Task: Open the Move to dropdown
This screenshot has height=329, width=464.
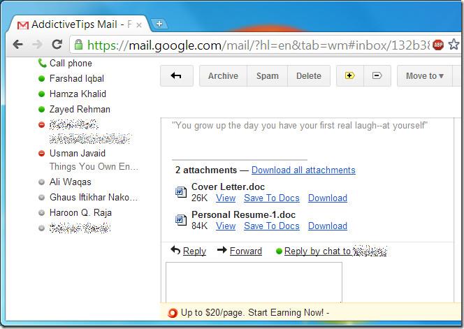Action: pyautogui.click(x=425, y=76)
